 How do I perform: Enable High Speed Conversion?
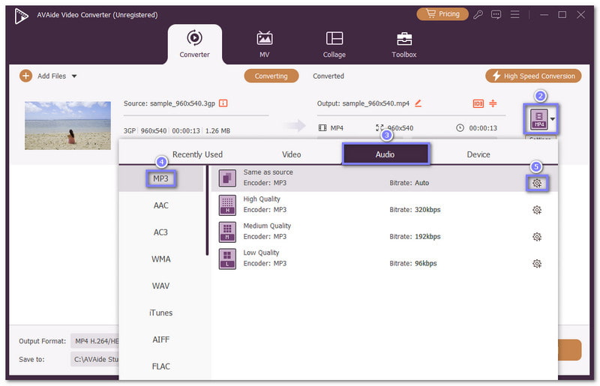click(533, 76)
